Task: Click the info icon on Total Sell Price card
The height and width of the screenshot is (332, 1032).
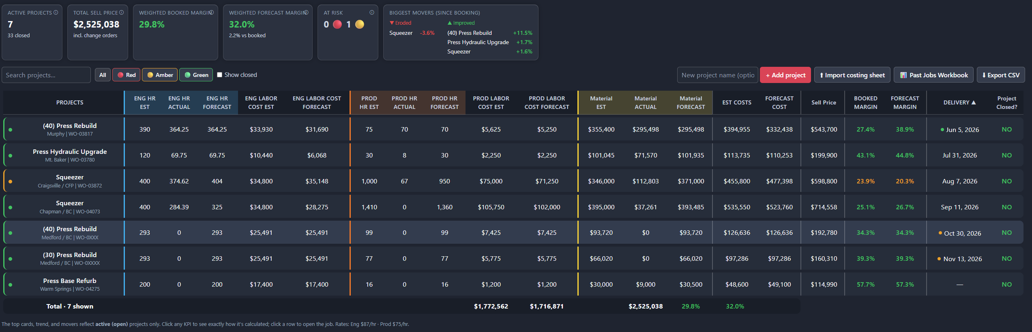Action: point(121,13)
